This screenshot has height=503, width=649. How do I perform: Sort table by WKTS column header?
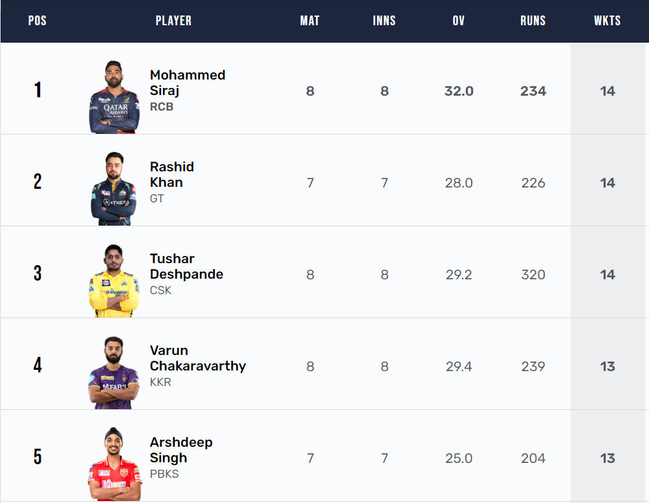tap(607, 21)
